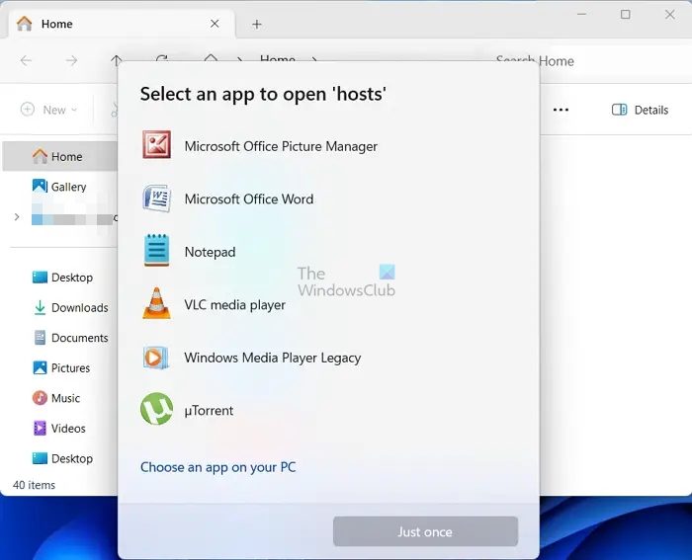Select the Notepad app icon
The image size is (692, 560).
click(x=156, y=251)
